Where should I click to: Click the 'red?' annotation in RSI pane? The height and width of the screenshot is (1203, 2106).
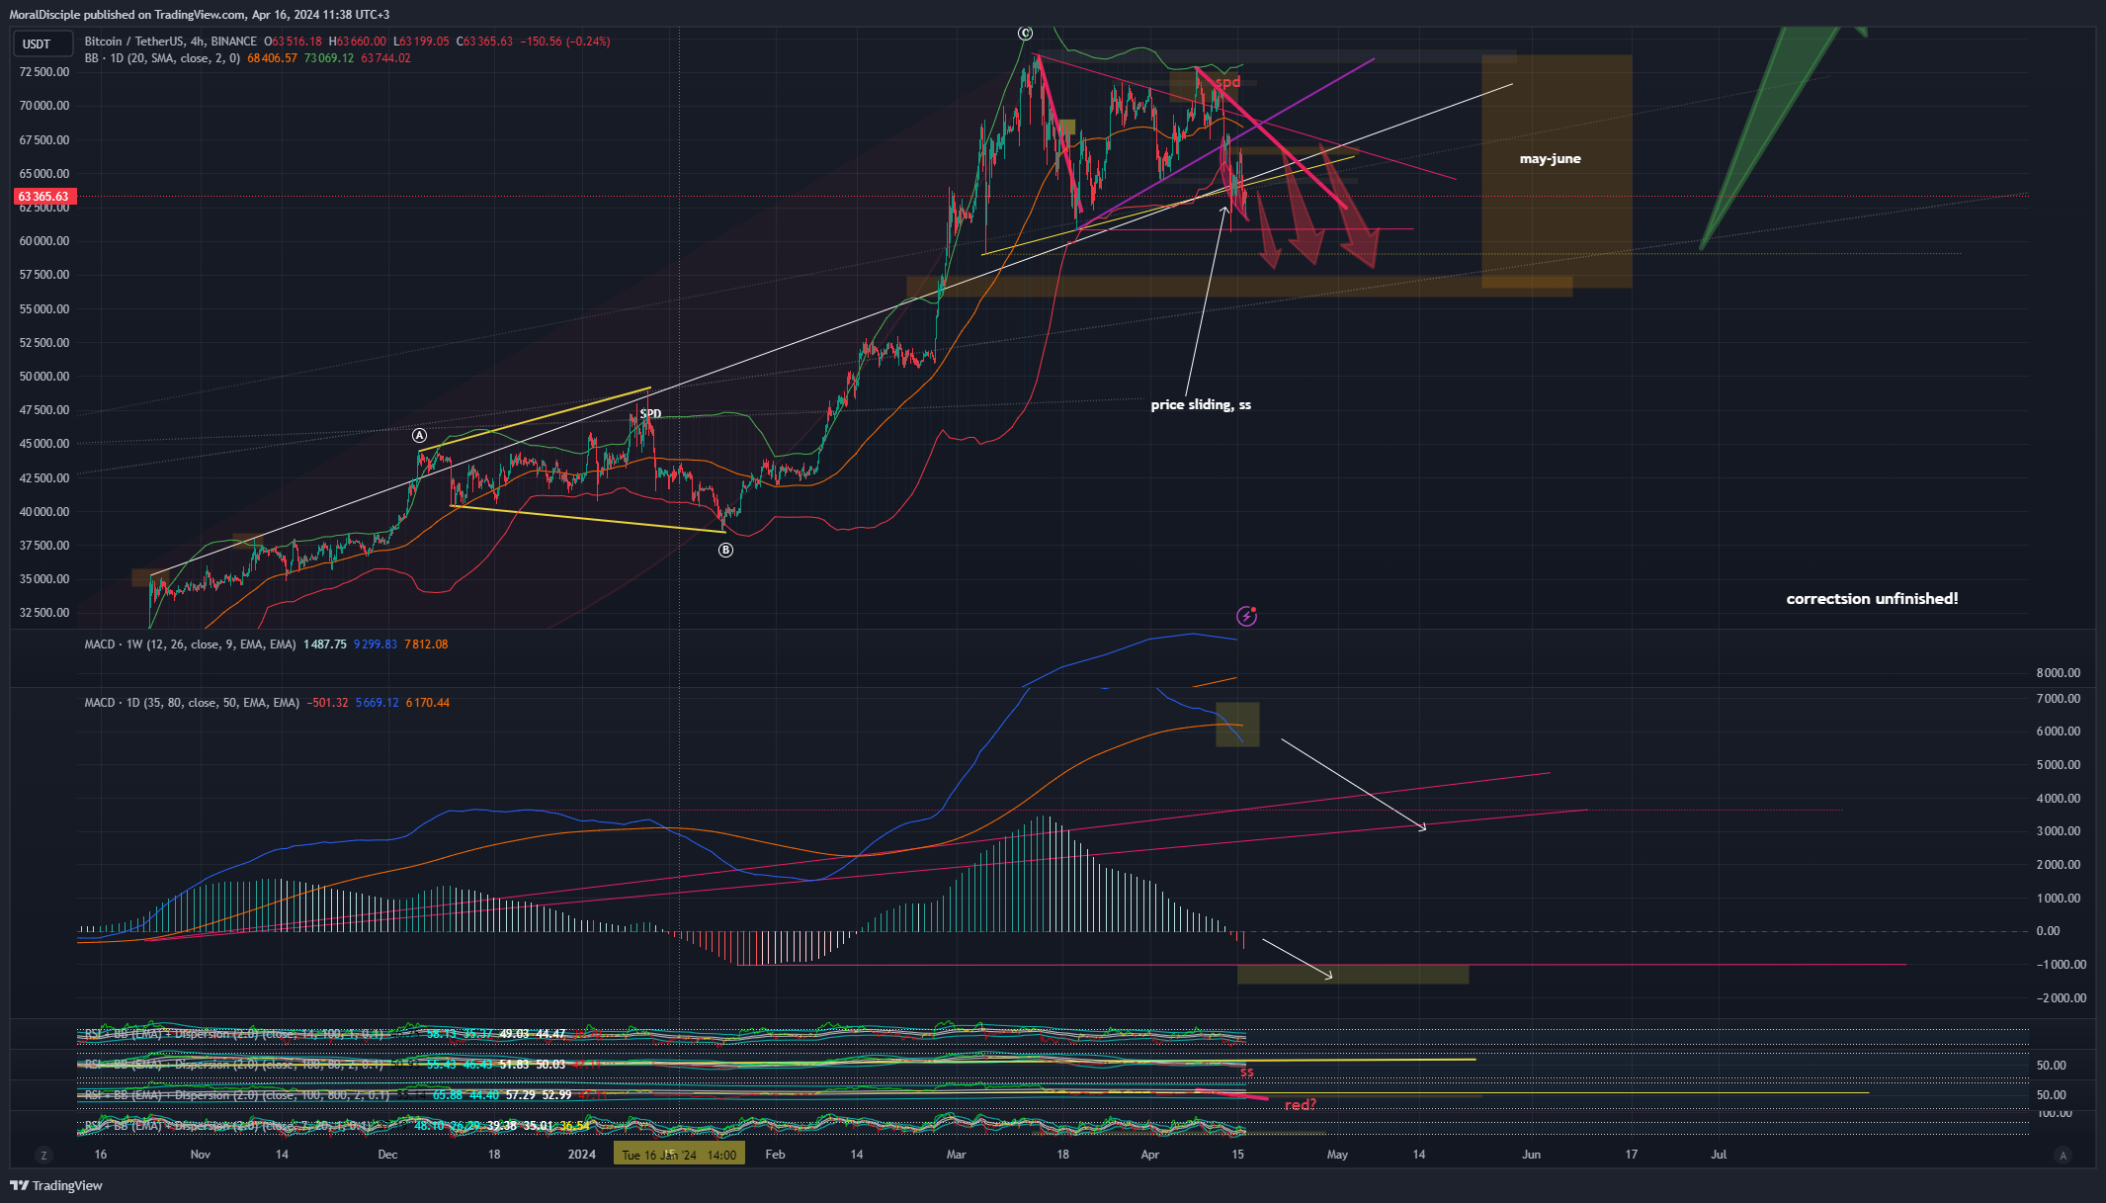(1301, 1105)
